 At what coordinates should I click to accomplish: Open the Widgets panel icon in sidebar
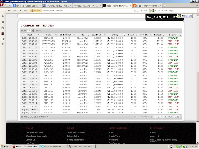click(3, 39)
